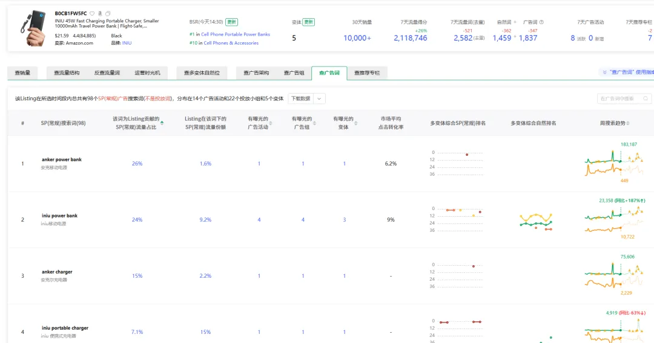Click 7.1% traffic share for iniu portable charger

pyautogui.click(x=137, y=332)
